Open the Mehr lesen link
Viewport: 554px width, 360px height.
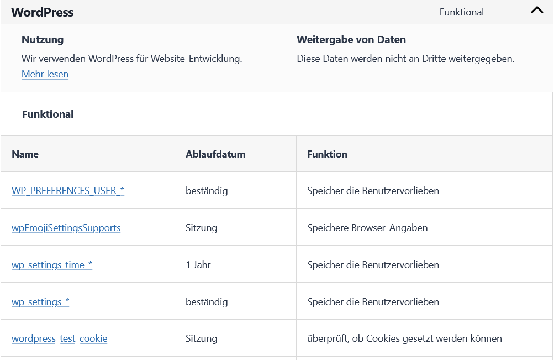tap(45, 74)
